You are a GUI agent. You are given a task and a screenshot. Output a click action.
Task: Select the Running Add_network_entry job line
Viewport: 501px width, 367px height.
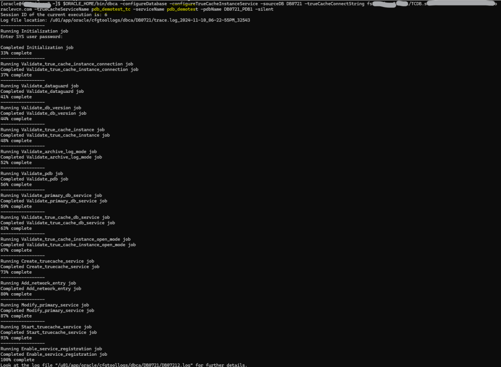(38, 283)
